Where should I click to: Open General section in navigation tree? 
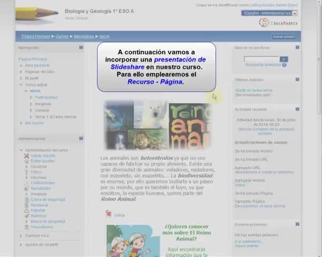point(42,110)
